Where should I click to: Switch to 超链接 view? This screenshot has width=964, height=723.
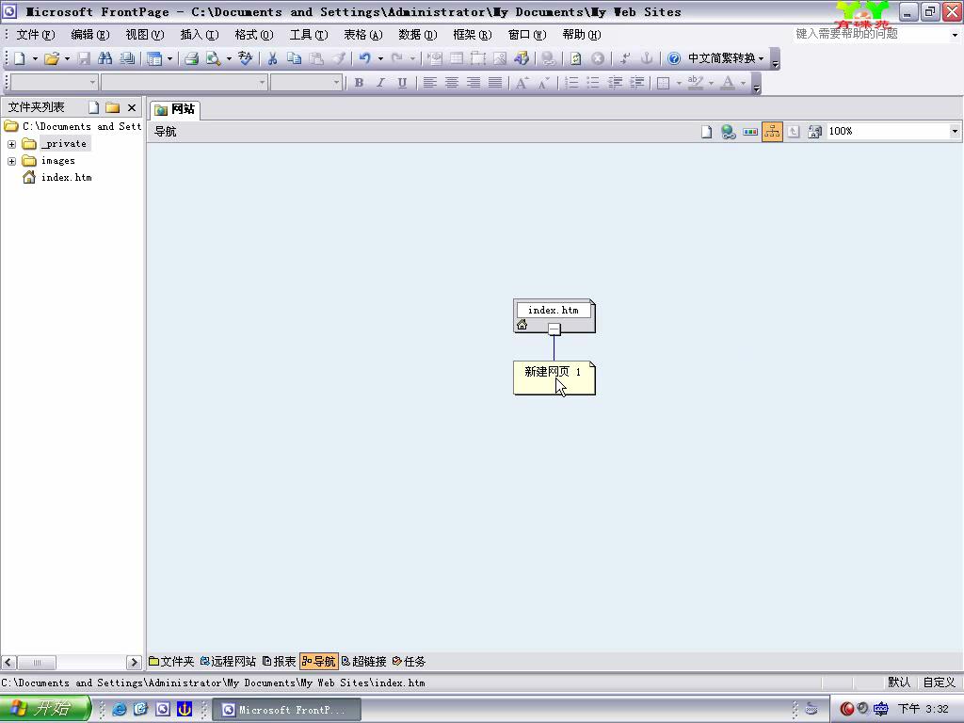click(x=364, y=662)
